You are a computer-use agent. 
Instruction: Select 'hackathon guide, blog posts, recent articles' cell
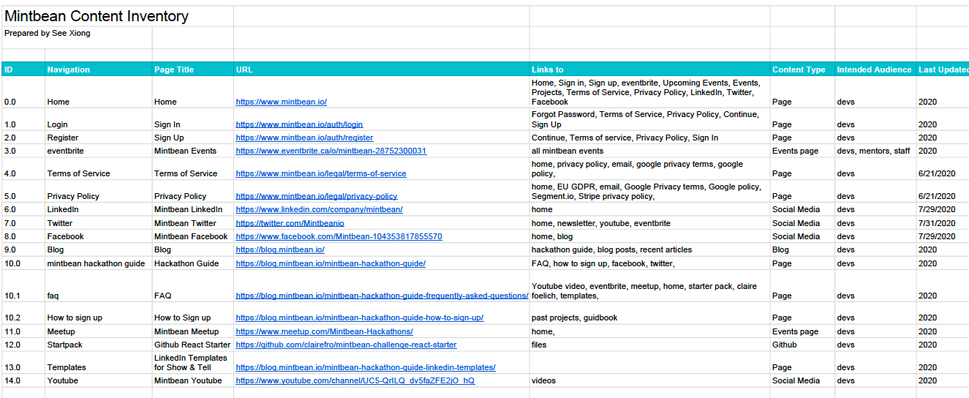650,249
